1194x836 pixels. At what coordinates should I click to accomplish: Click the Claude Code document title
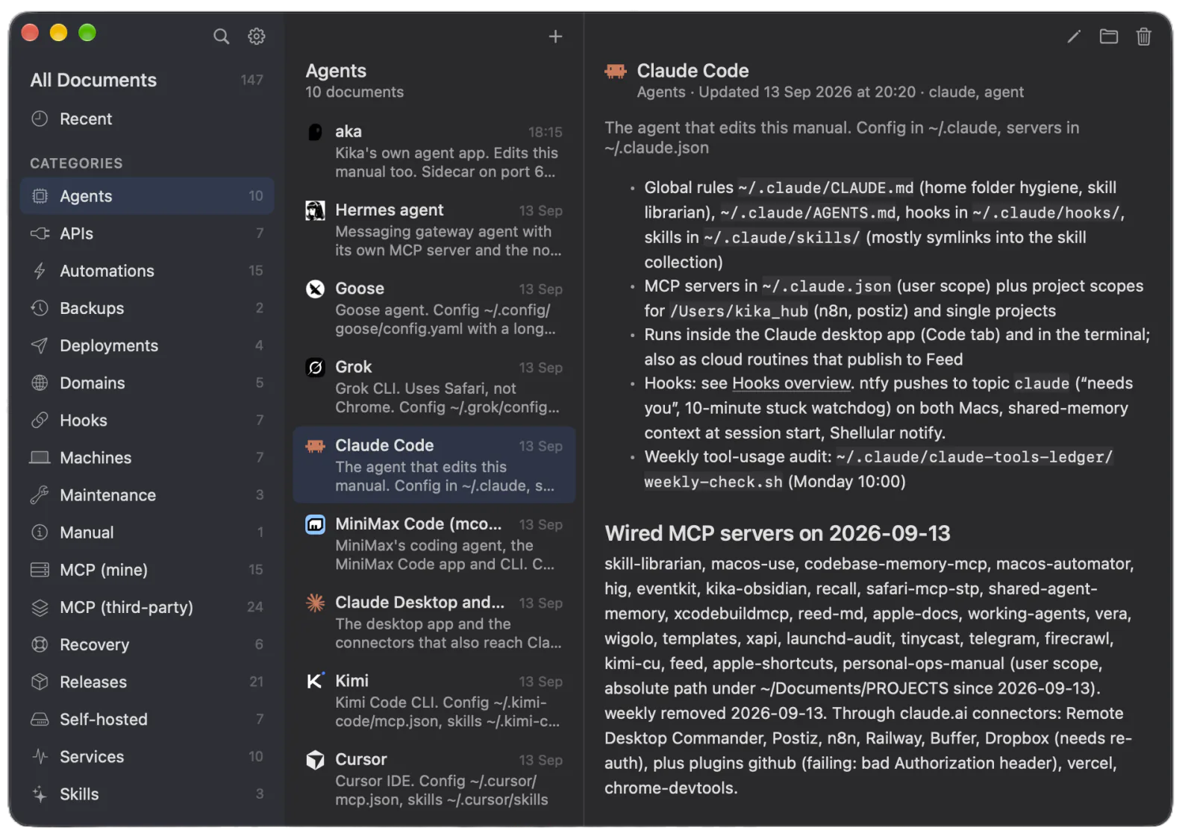pos(693,71)
